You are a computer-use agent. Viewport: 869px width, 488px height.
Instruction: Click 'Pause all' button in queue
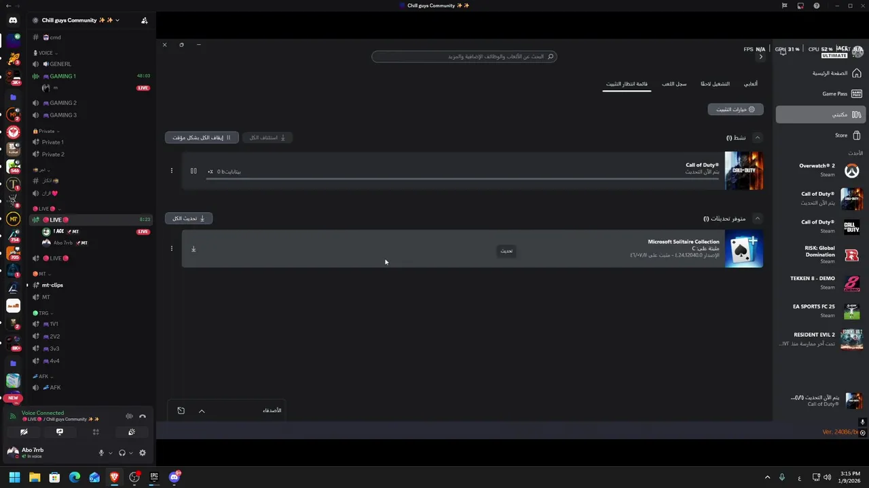click(202, 138)
